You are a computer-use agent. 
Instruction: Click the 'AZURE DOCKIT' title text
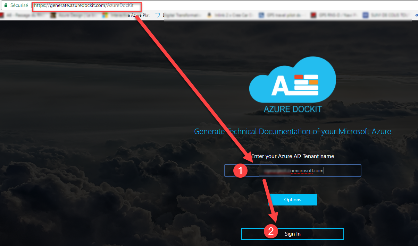pos(293,109)
